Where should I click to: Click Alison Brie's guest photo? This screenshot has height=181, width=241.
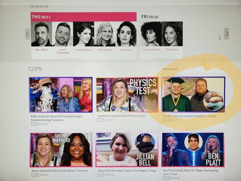coord(126,34)
